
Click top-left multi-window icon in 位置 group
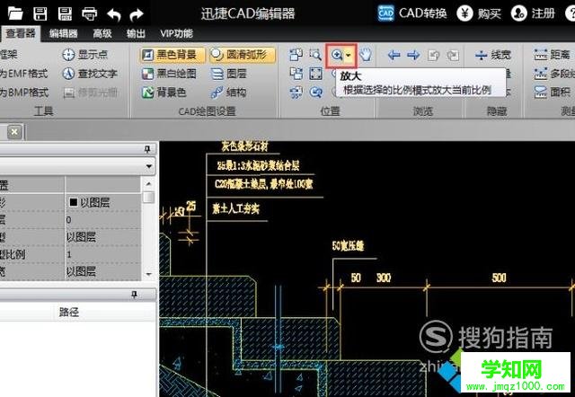click(x=296, y=55)
